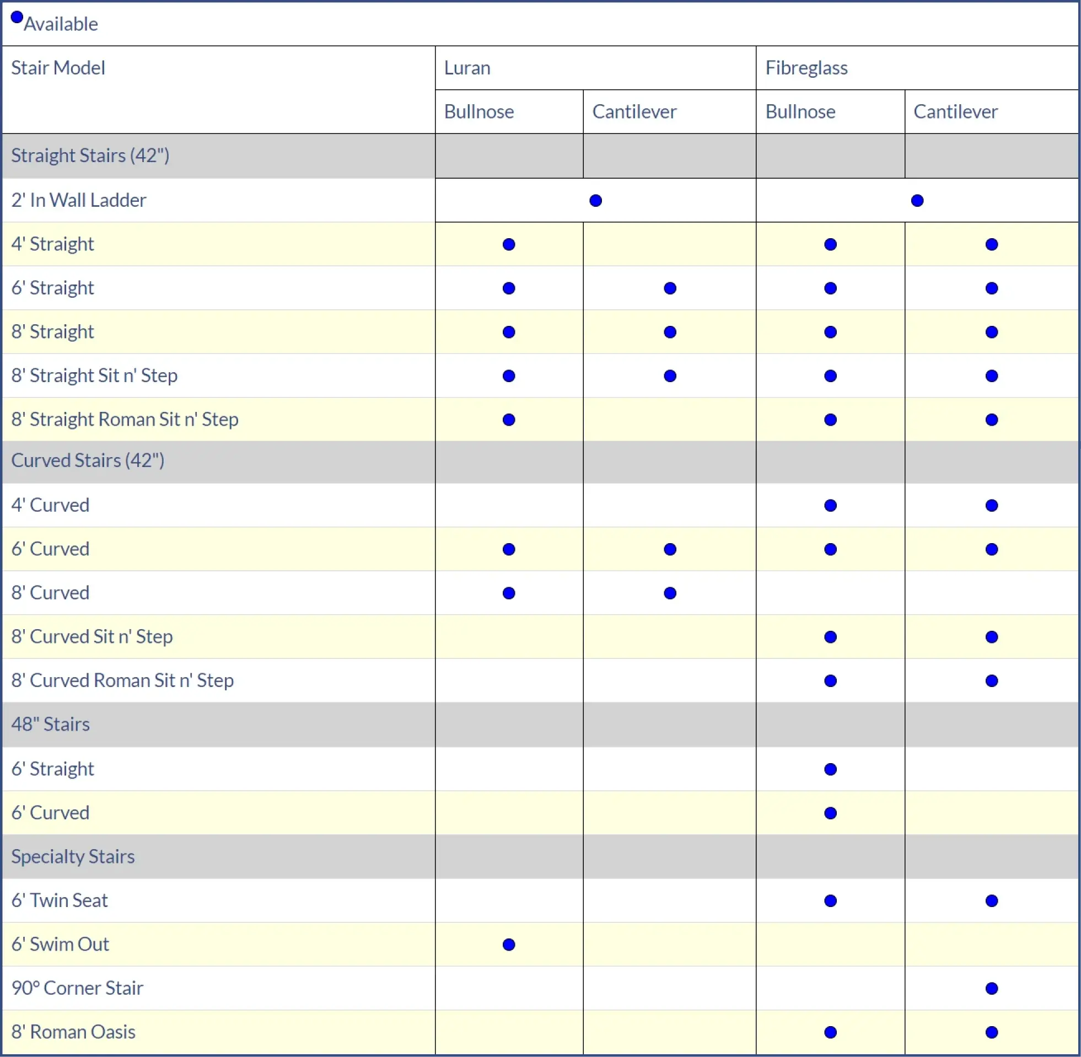Click the Luran dot for 2' In Wall Ladder
The width and height of the screenshot is (1081, 1057).
(x=595, y=200)
